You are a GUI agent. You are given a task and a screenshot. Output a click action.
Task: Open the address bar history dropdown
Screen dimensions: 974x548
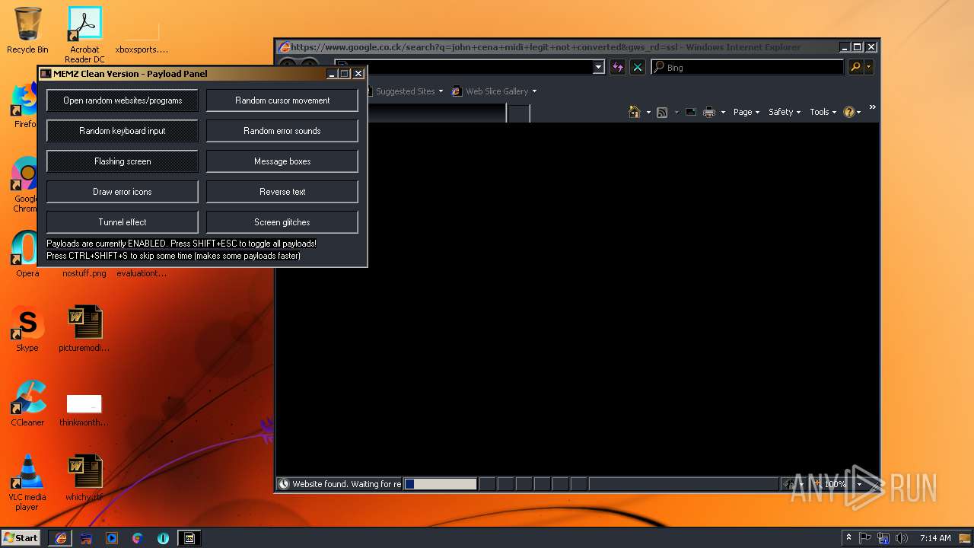pos(599,67)
